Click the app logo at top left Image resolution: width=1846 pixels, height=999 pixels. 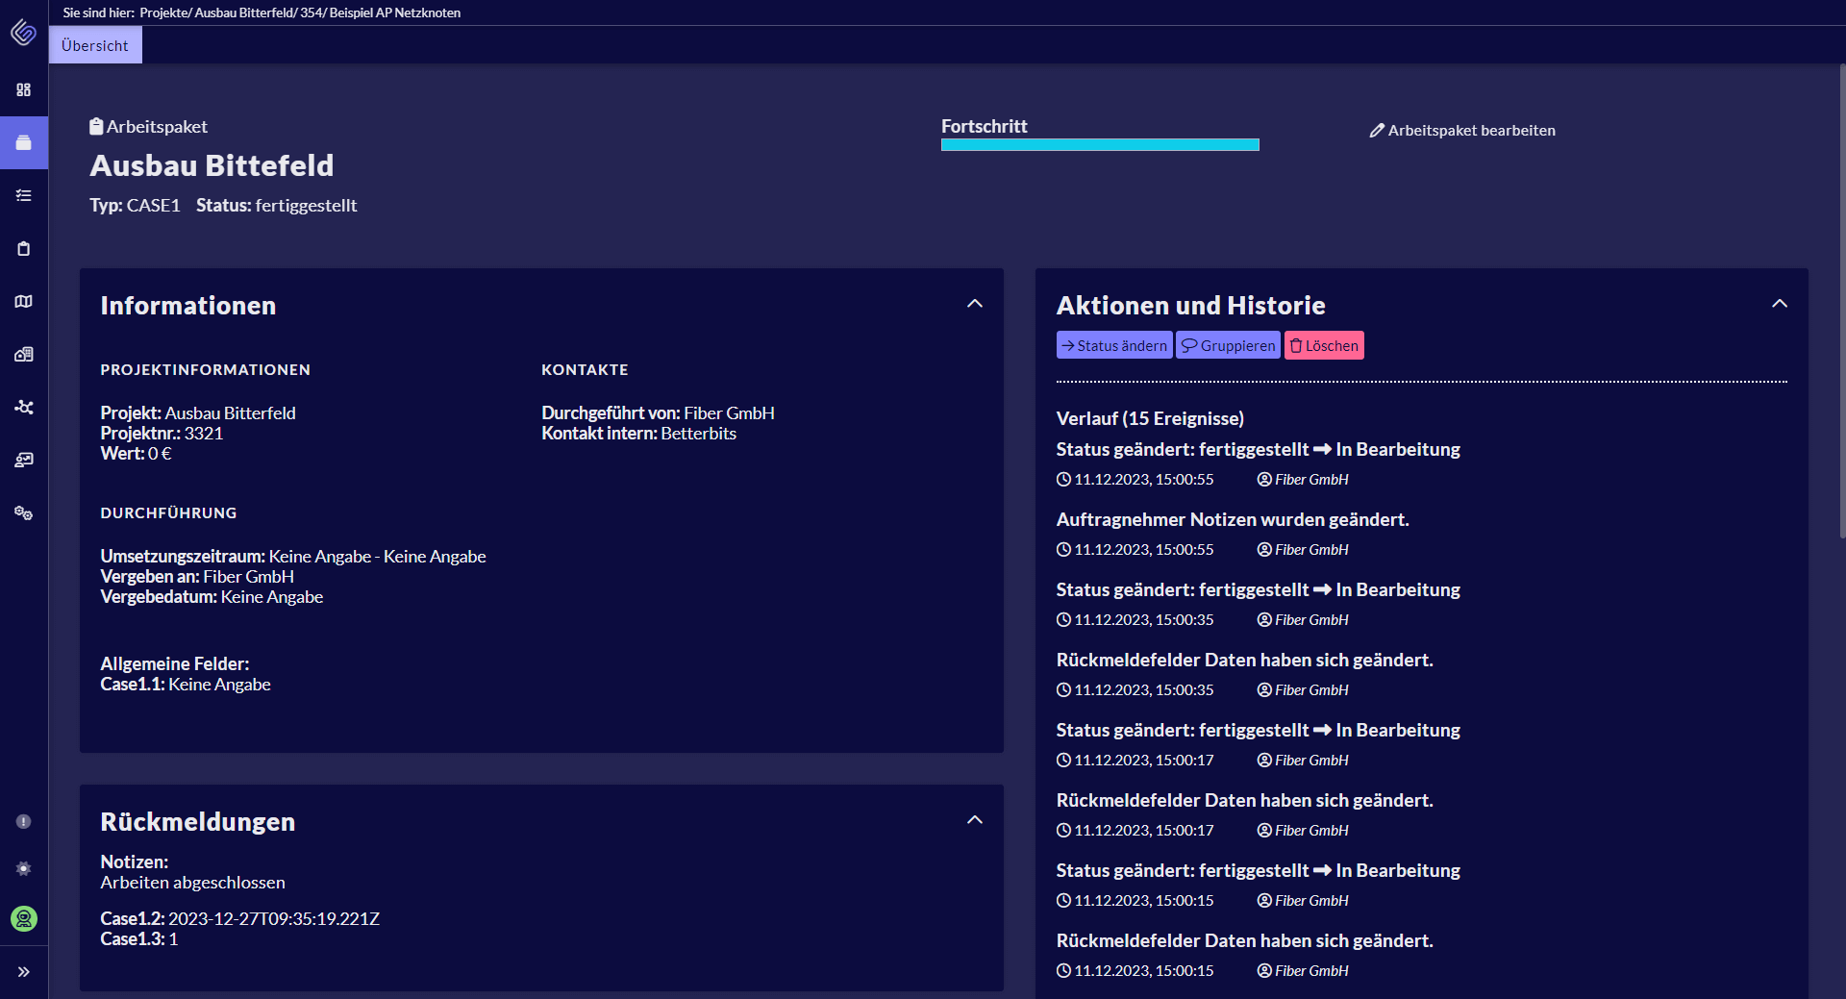pos(23,32)
